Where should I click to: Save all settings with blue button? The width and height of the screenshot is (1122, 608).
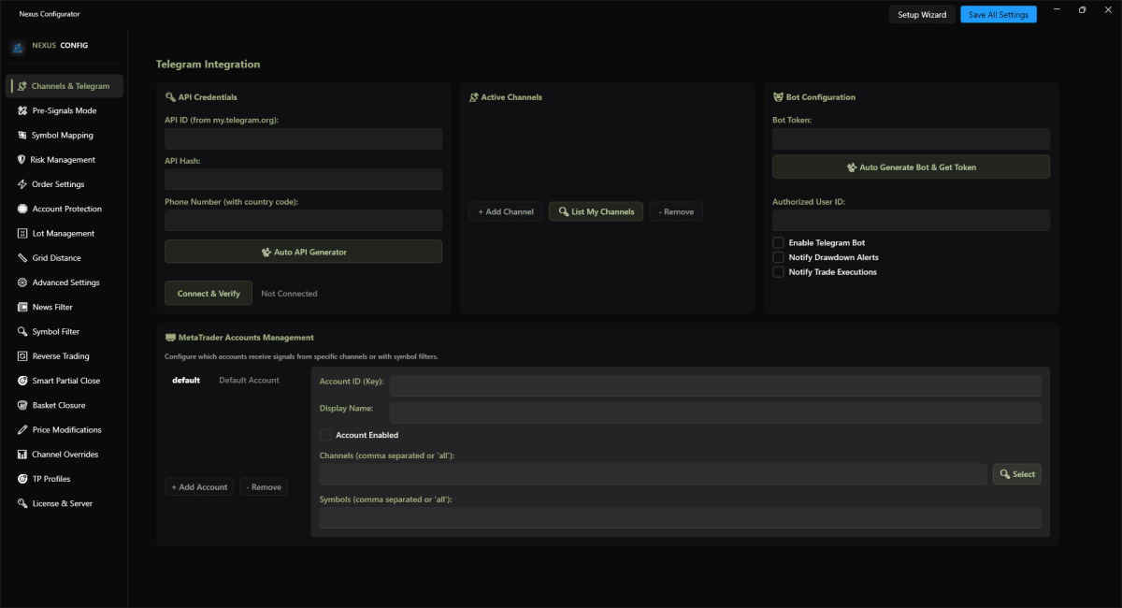[999, 15]
